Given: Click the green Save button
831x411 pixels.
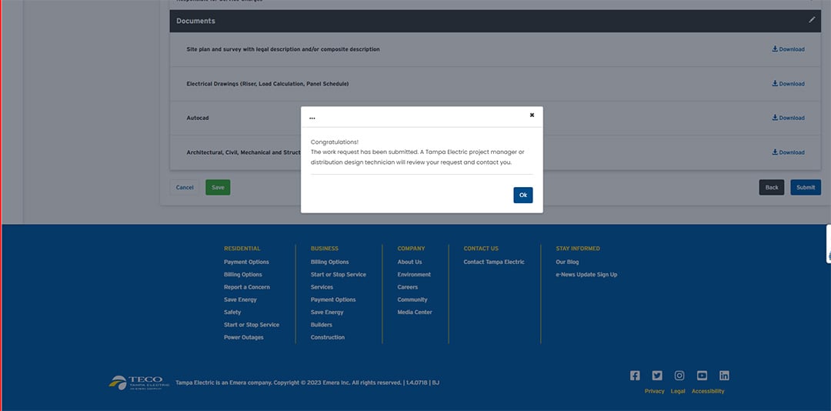Looking at the screenshot, I should 218,187.
